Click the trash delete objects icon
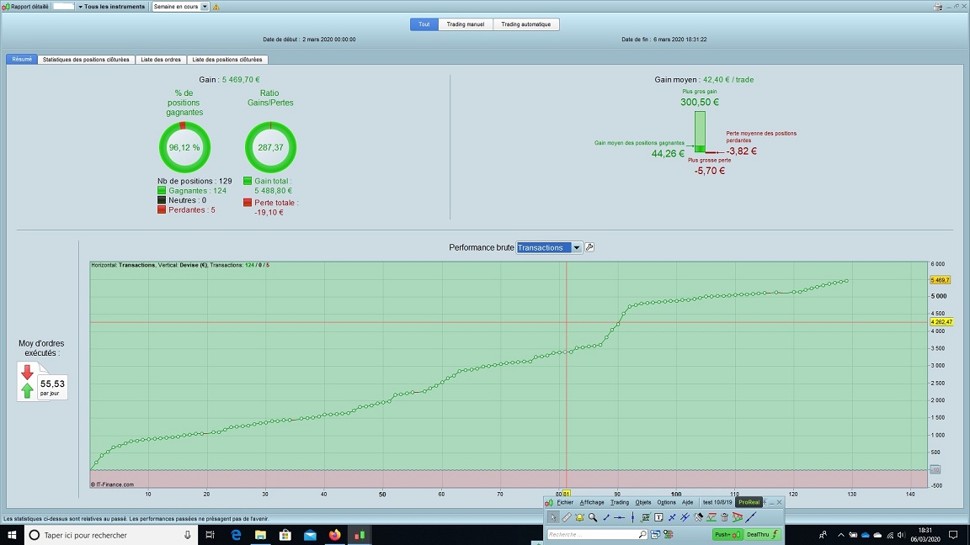970x545 pixels. 724,517
